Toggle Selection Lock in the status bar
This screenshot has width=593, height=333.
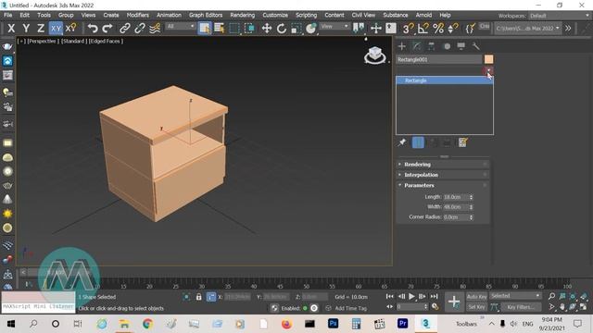(198, 297)
